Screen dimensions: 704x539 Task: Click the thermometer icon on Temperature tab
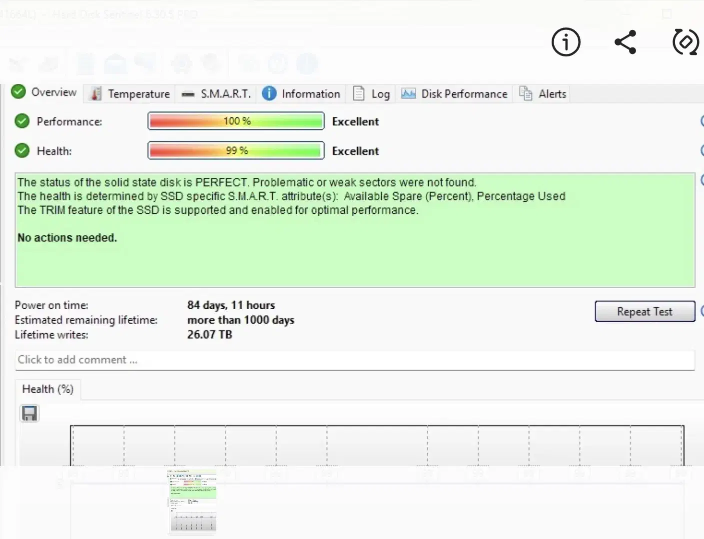coord(95,94)
